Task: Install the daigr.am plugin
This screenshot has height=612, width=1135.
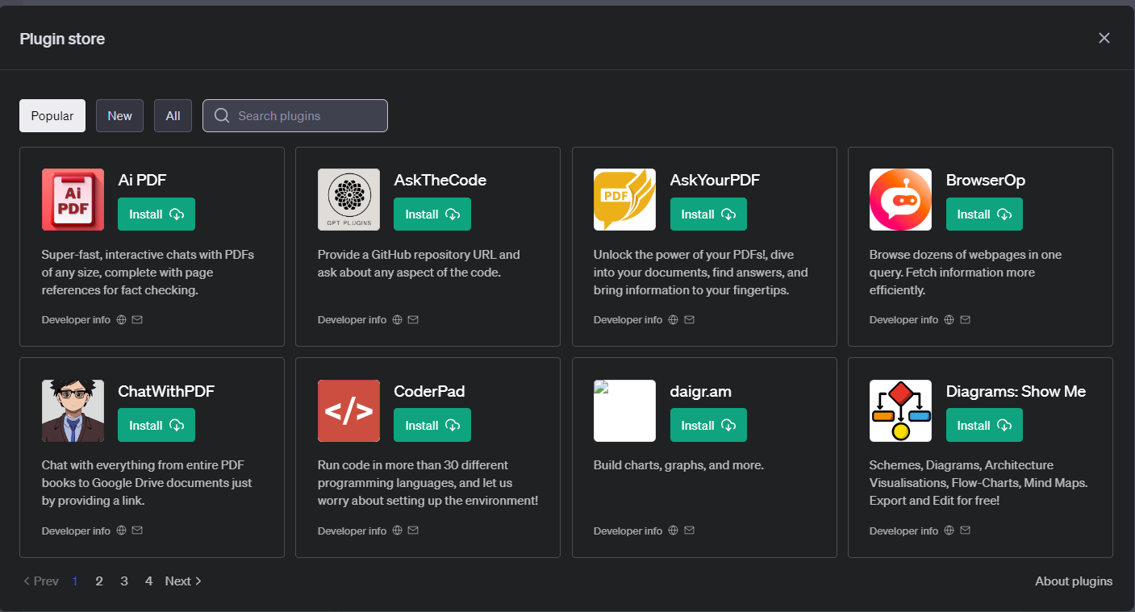Action: pos(708,424)
